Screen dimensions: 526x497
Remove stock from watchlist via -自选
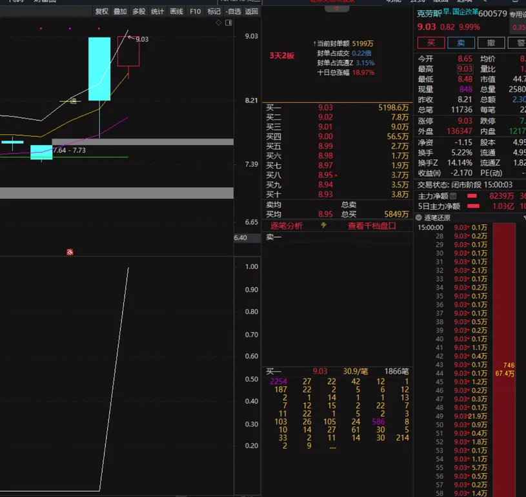(232, 11)
